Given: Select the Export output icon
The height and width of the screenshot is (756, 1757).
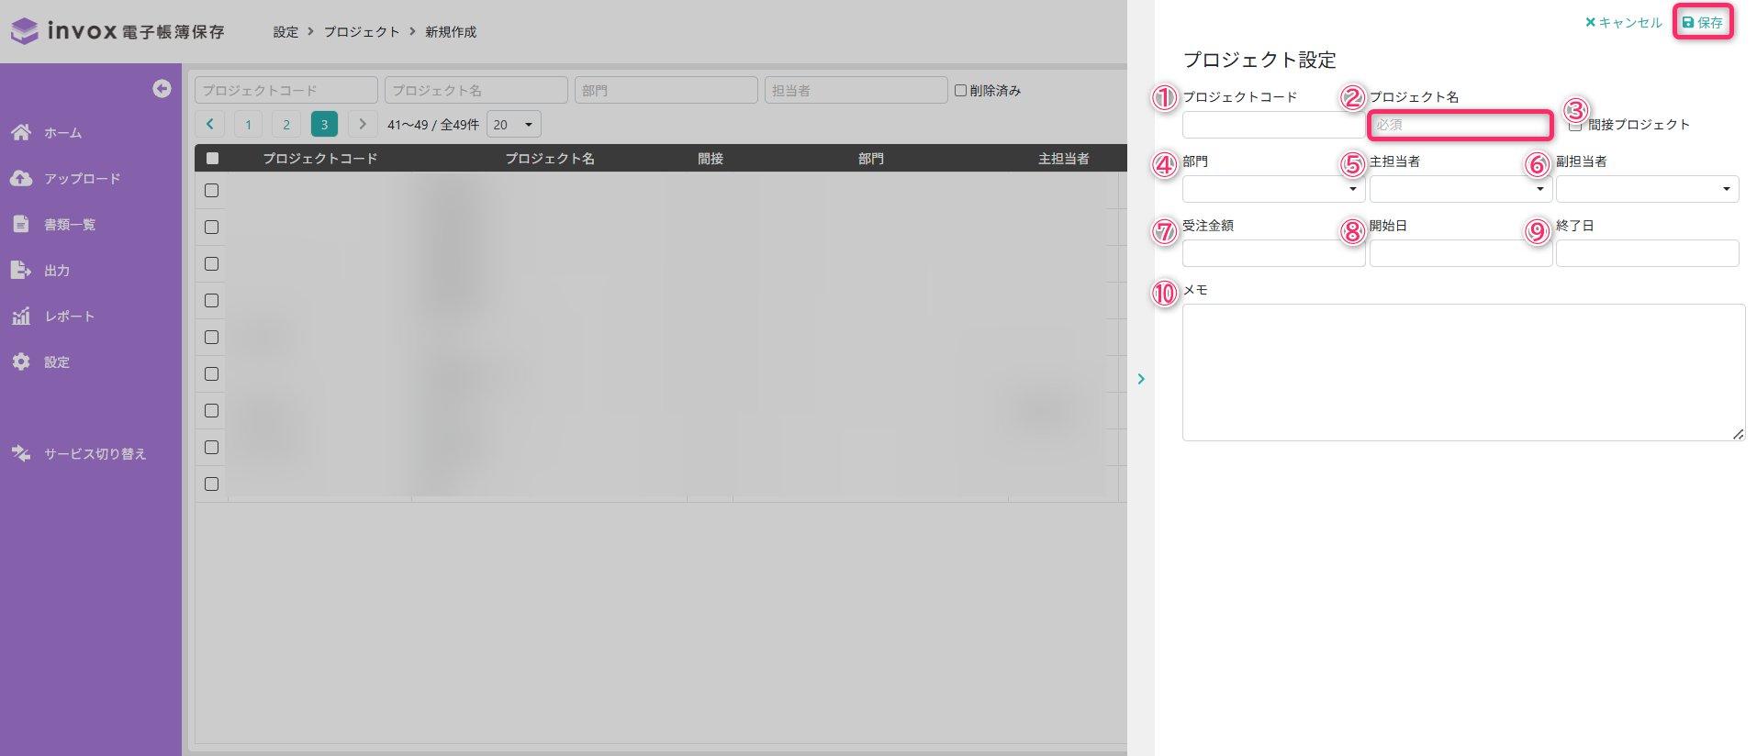Looking at the screenshot, I should point(21,270).
